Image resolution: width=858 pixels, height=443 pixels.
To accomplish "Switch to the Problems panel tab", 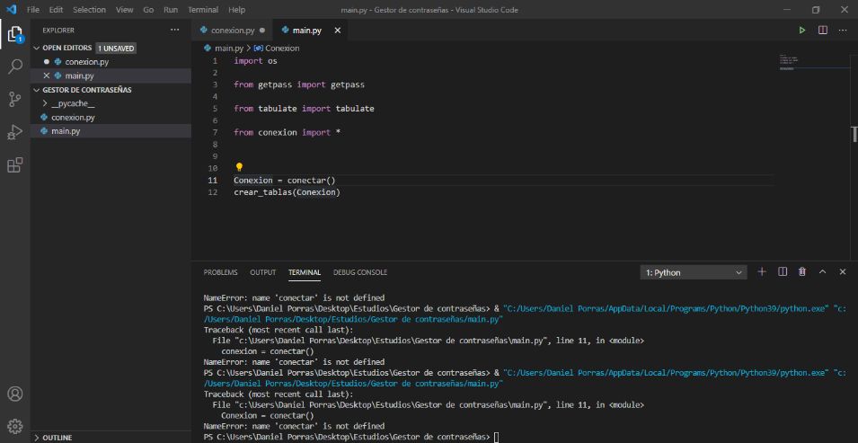I will pos(220,272).
